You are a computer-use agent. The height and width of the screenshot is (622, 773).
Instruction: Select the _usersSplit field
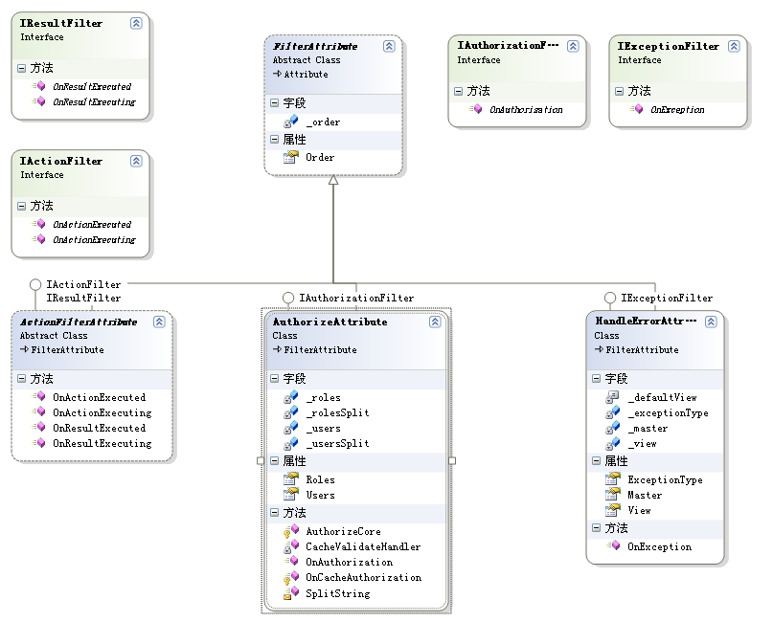click(x=337, y=444)
